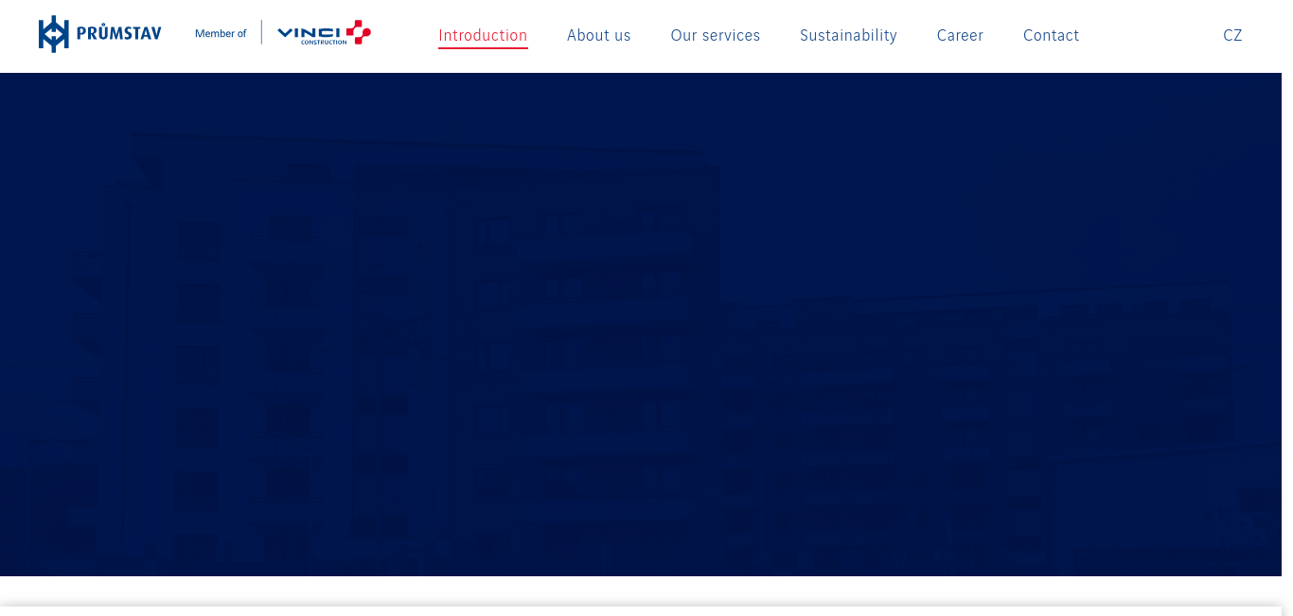Open the Sustainability section
The height and width of the screenshot is (616, 1293).
click(848, 35)
